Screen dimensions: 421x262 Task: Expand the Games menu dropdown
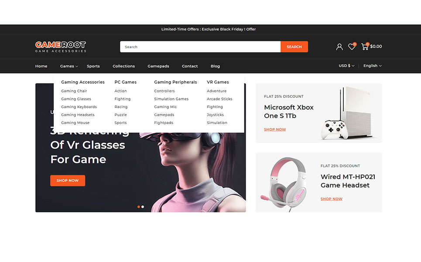click(x=69, y=66)
